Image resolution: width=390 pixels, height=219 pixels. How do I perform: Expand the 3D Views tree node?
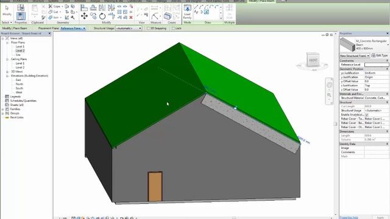coord(7,72)
